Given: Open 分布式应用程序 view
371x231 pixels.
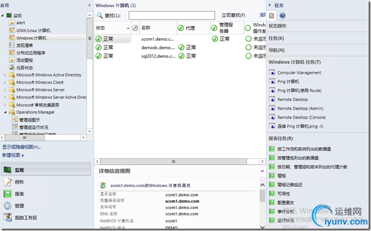Looking at the screenshot, I should pos(31,53).
